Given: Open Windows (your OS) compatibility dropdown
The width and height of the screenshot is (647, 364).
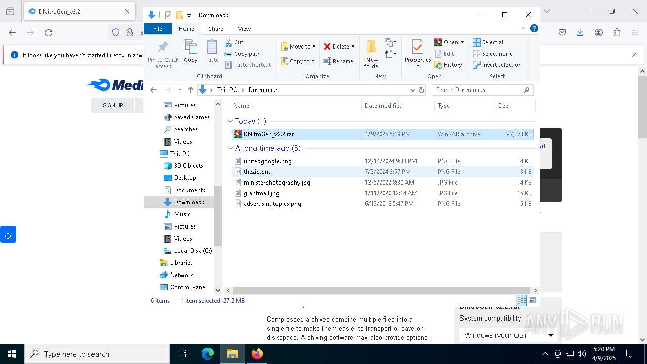Looking at the screenshot, I should [x=508, y=335].
